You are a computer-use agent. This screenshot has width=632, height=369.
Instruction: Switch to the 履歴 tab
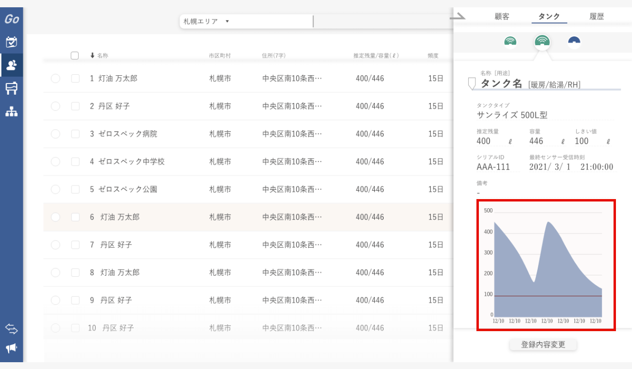(x=597, y=17)
